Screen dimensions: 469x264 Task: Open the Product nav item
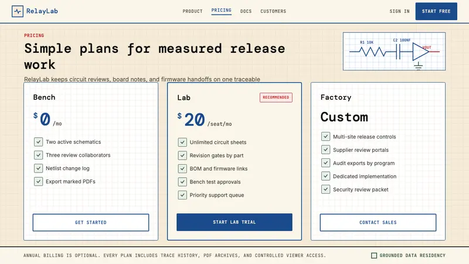click(192, 11)
